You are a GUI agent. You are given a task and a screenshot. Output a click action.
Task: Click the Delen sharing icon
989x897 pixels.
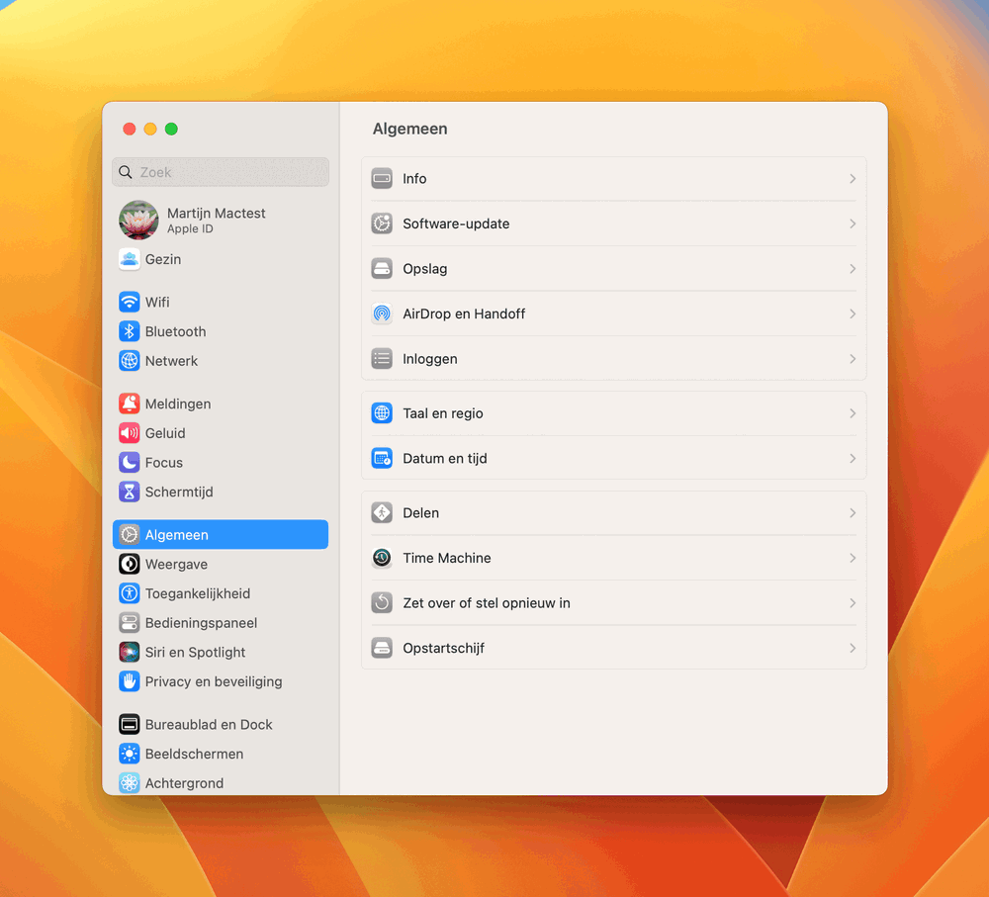382,513
